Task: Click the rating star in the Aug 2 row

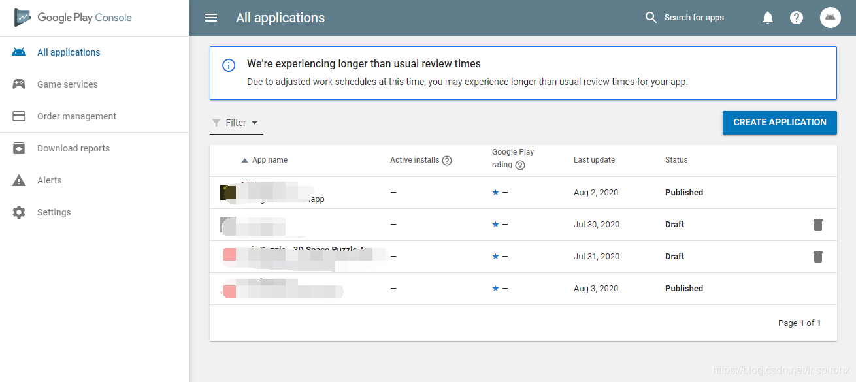Action: click(x=495, y=193)
